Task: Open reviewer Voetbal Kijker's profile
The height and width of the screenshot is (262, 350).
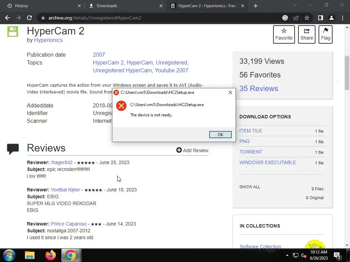Action: click(x=65, y=190)
